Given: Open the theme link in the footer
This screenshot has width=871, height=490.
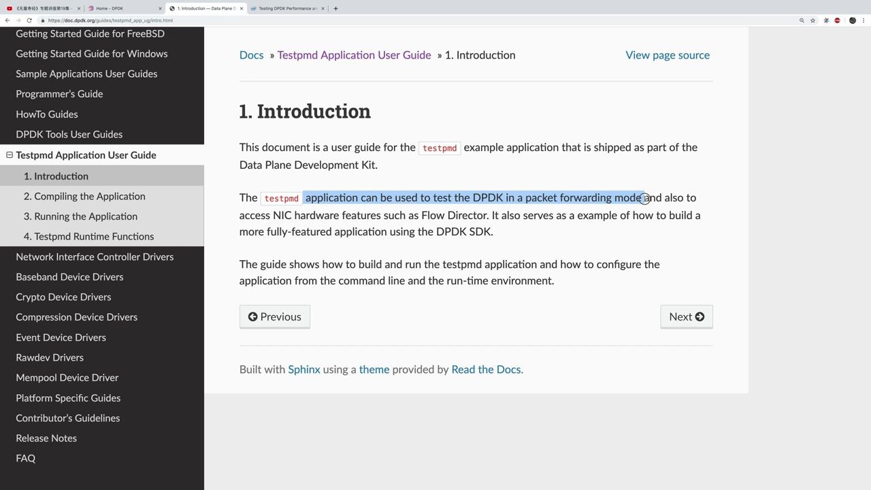Looking at the screenshot, I should pos(374,370).
